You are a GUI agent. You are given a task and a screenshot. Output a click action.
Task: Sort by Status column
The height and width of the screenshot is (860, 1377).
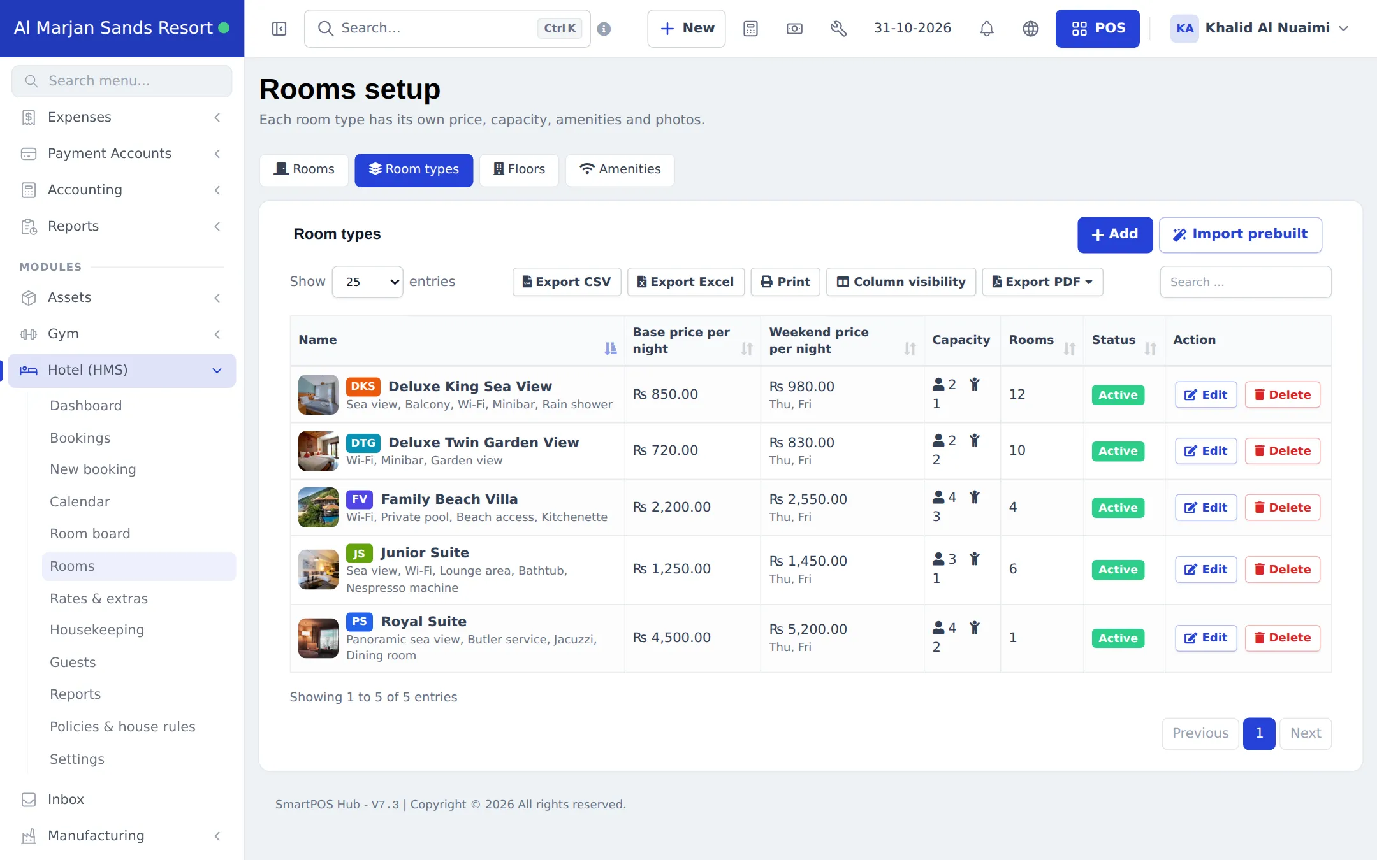(x=1150, y=348)
